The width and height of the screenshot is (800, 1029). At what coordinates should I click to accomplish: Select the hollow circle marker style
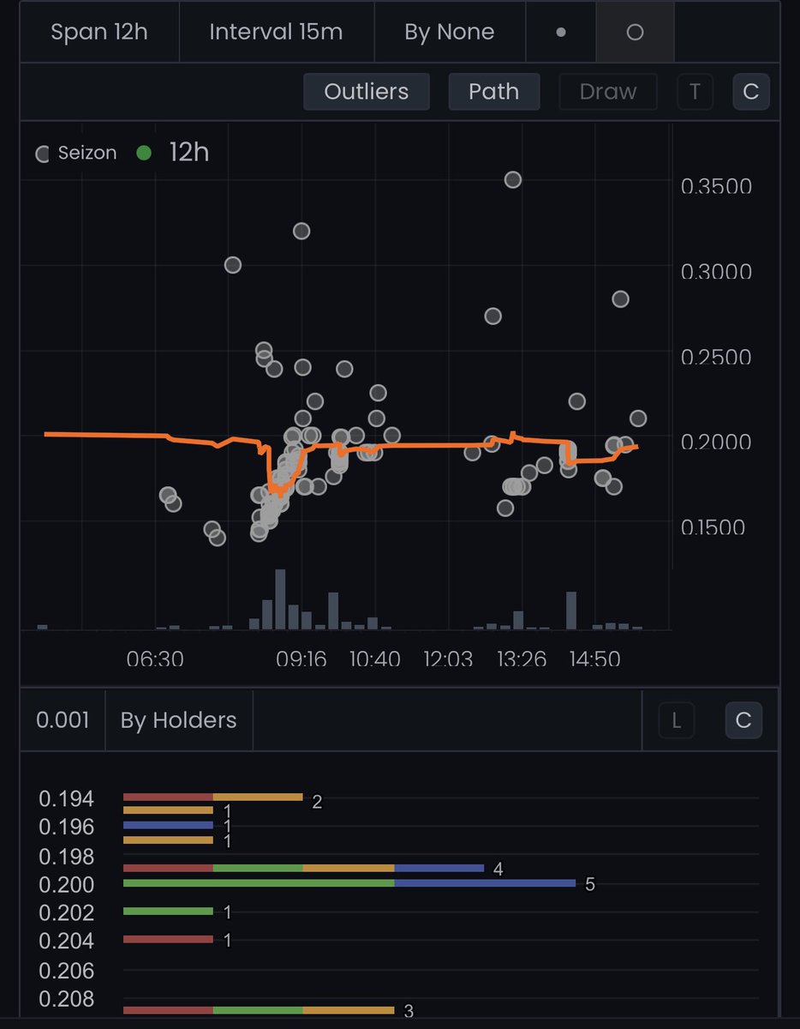pyautogui.click(x=635, y=32)
